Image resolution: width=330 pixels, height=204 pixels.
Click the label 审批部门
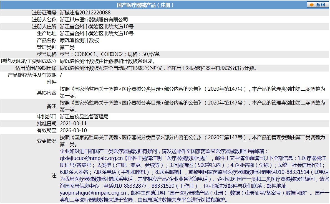click(x=47, y=117)
